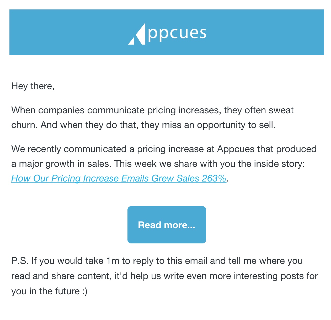Click the line starting 'P.S. If you would take'
The height and width of the screenshot is (320, 331).
(x=157, y=261)
